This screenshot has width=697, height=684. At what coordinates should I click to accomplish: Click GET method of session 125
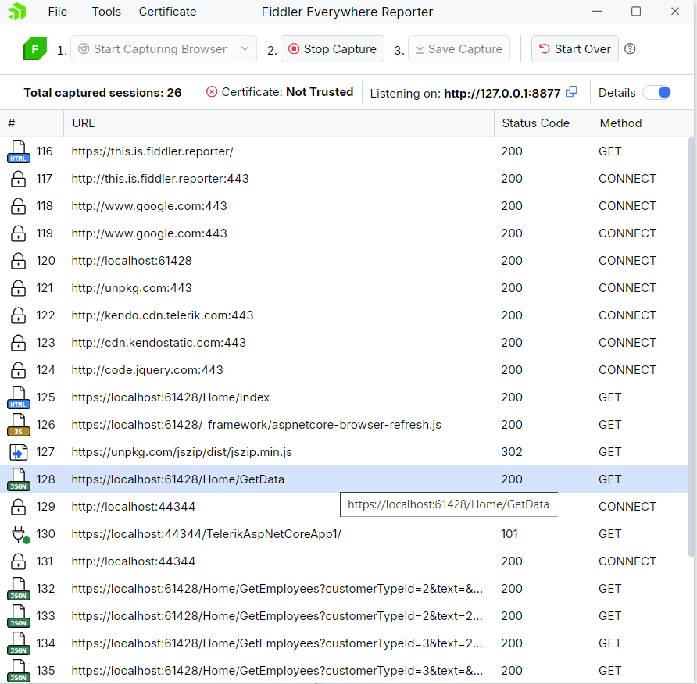(609, 397)
